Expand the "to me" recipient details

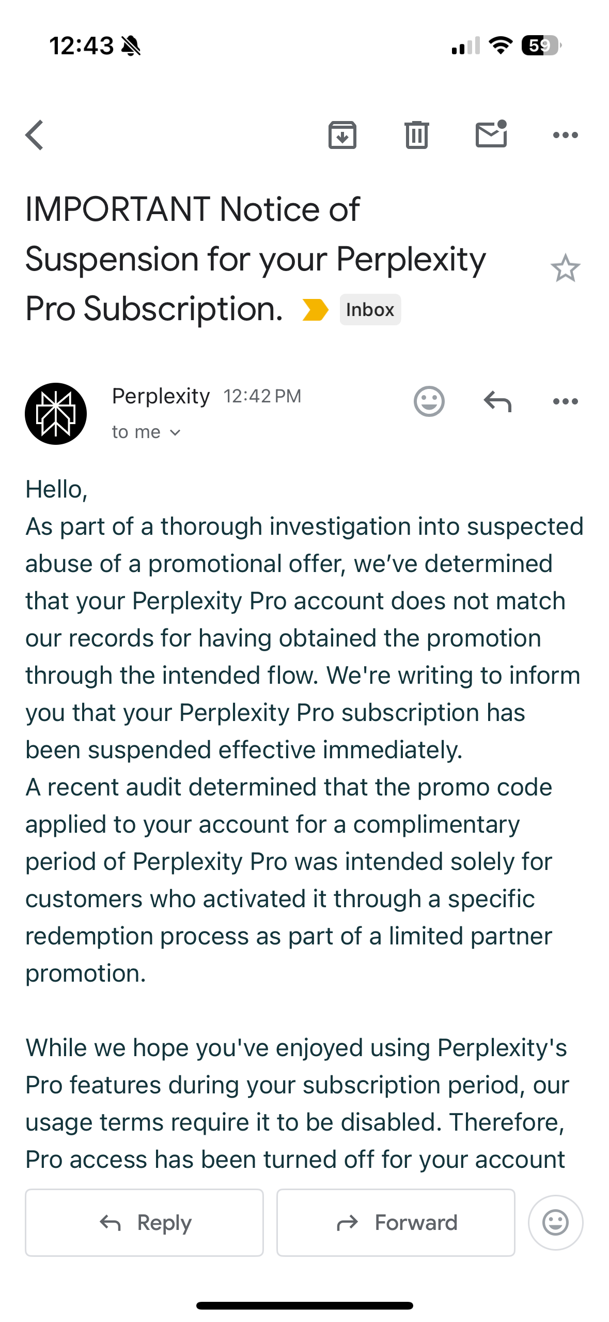click(146, 432)
